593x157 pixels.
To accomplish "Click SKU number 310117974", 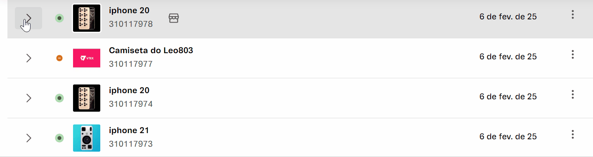I will [x=131, y=104].
